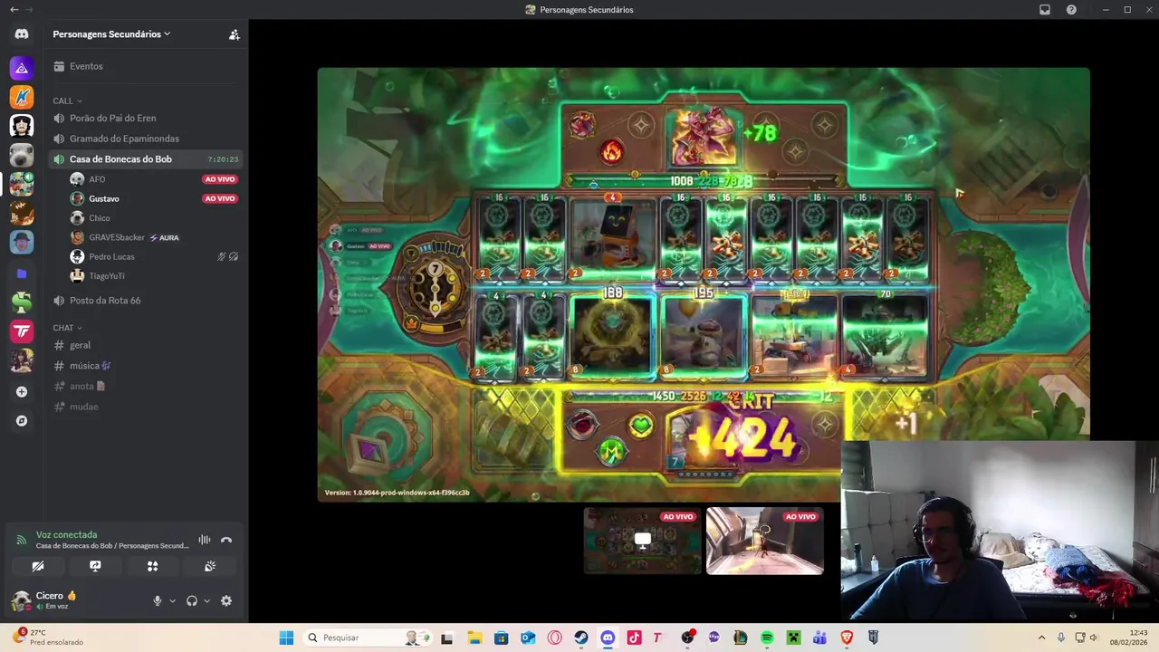Watch Gustavo's AO VIVO stream badge

[x=220, y=198]
